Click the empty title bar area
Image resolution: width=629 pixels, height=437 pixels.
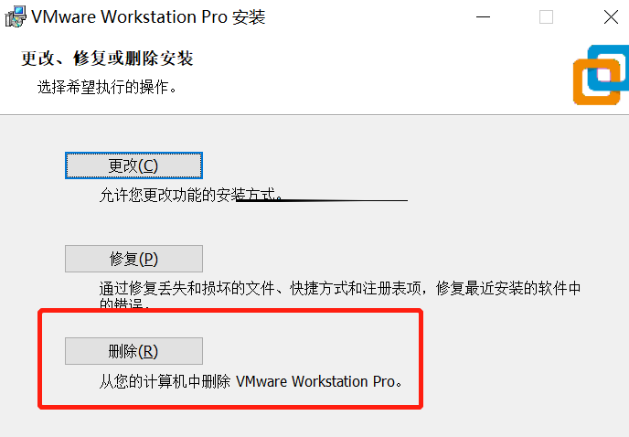(369, 16)
